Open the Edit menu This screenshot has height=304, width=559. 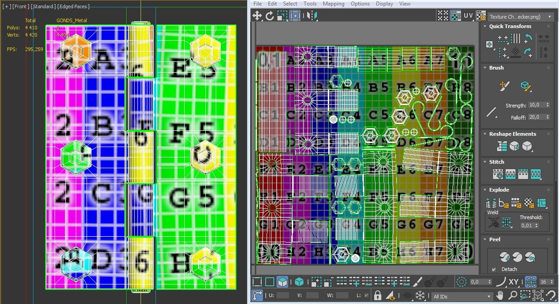pyautogui.click(x=272, y=4)
